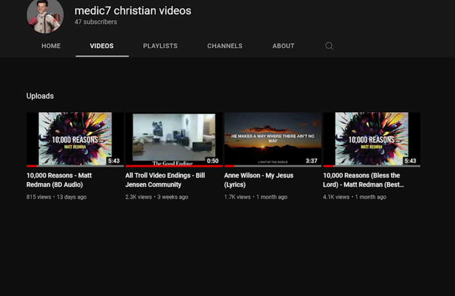Click watch progress bar under Troll Video Endings
This screenshot has width=455, height=296.
click(174, 166)
